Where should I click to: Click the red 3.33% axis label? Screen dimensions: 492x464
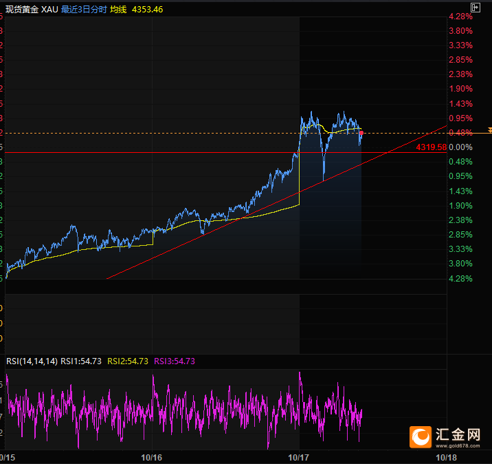460,45
